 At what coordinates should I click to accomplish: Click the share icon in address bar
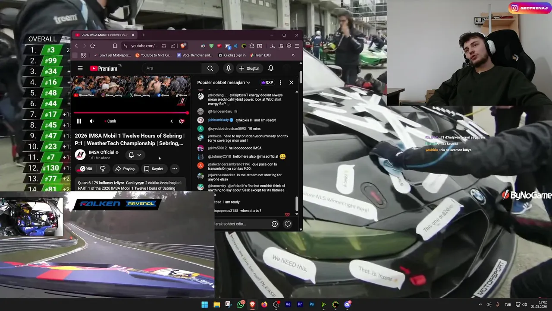point(173,46)
